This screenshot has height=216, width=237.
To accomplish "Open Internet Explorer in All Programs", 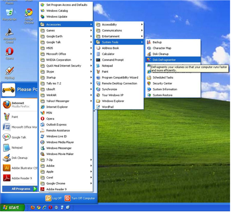I will [x=66, y=107].
